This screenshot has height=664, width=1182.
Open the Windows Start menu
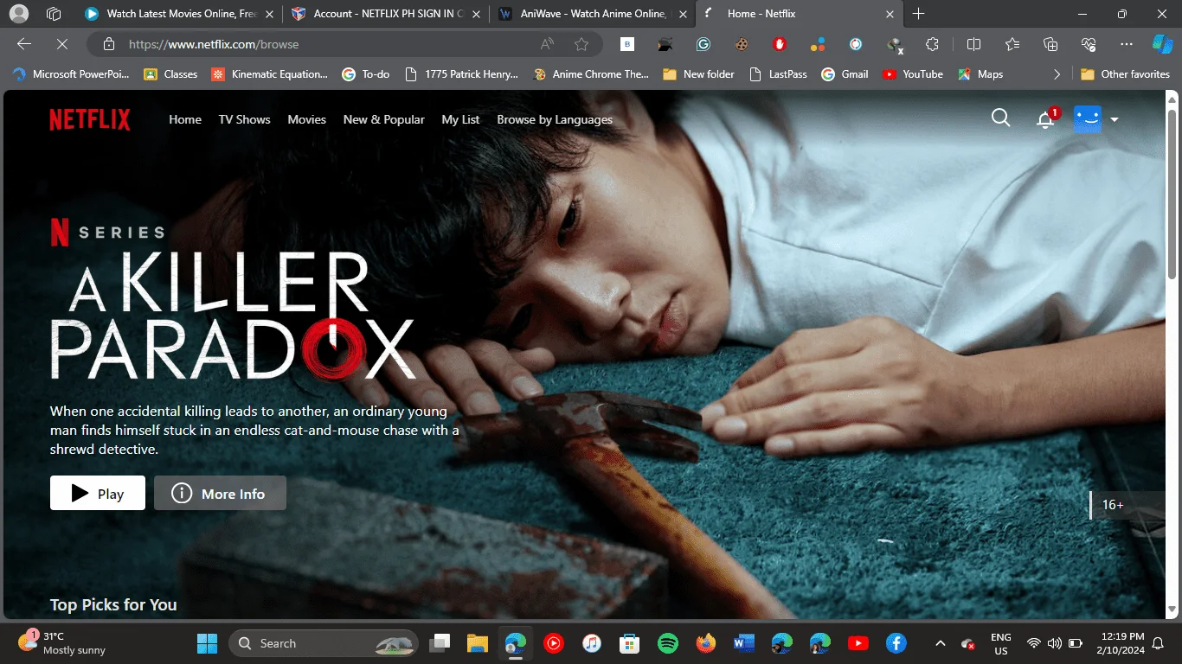208,643
